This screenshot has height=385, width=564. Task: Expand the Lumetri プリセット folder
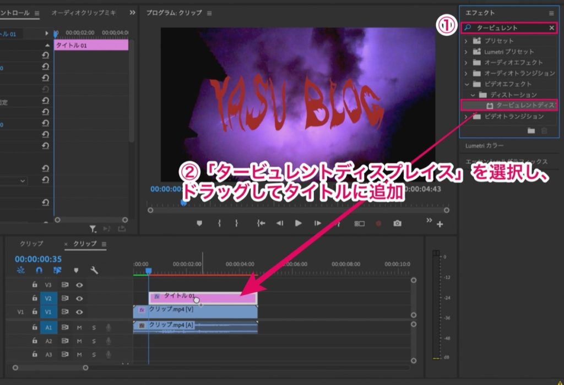pyautogui.click(x=466, y=52)
